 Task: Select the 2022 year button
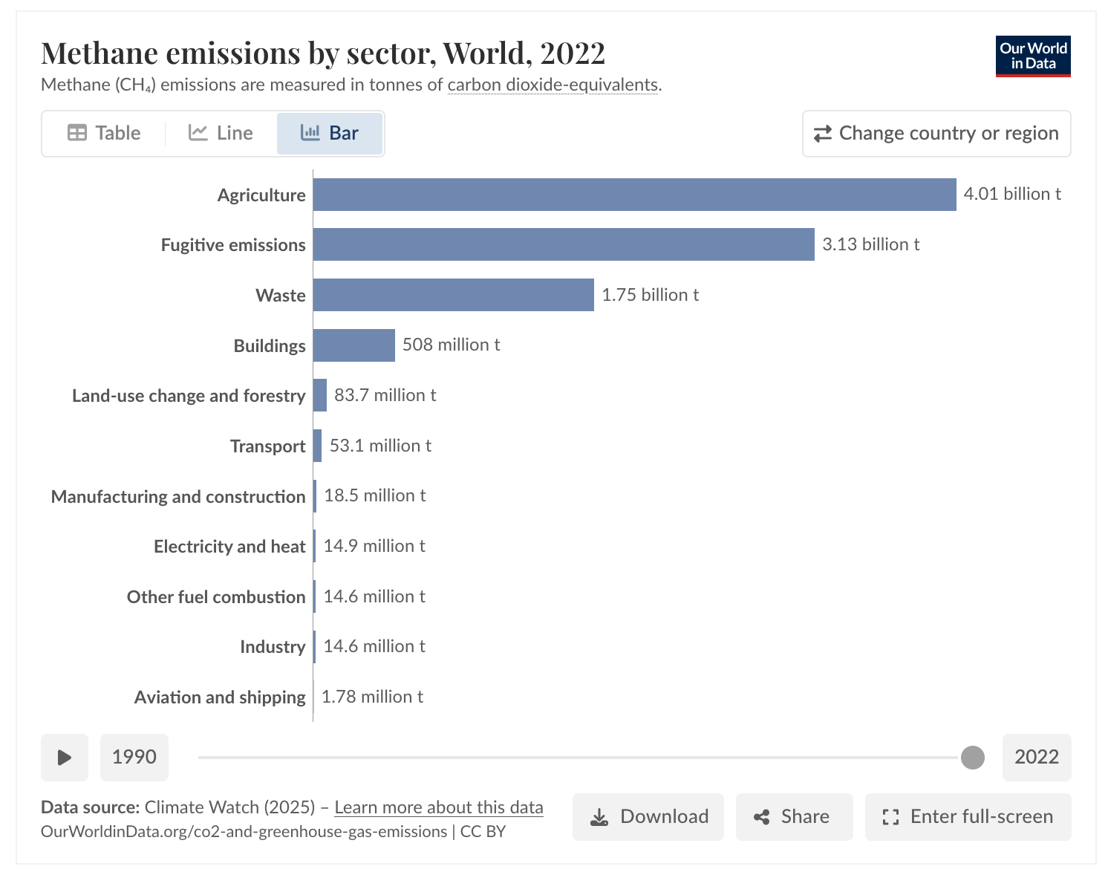(x=1037, y=757)
